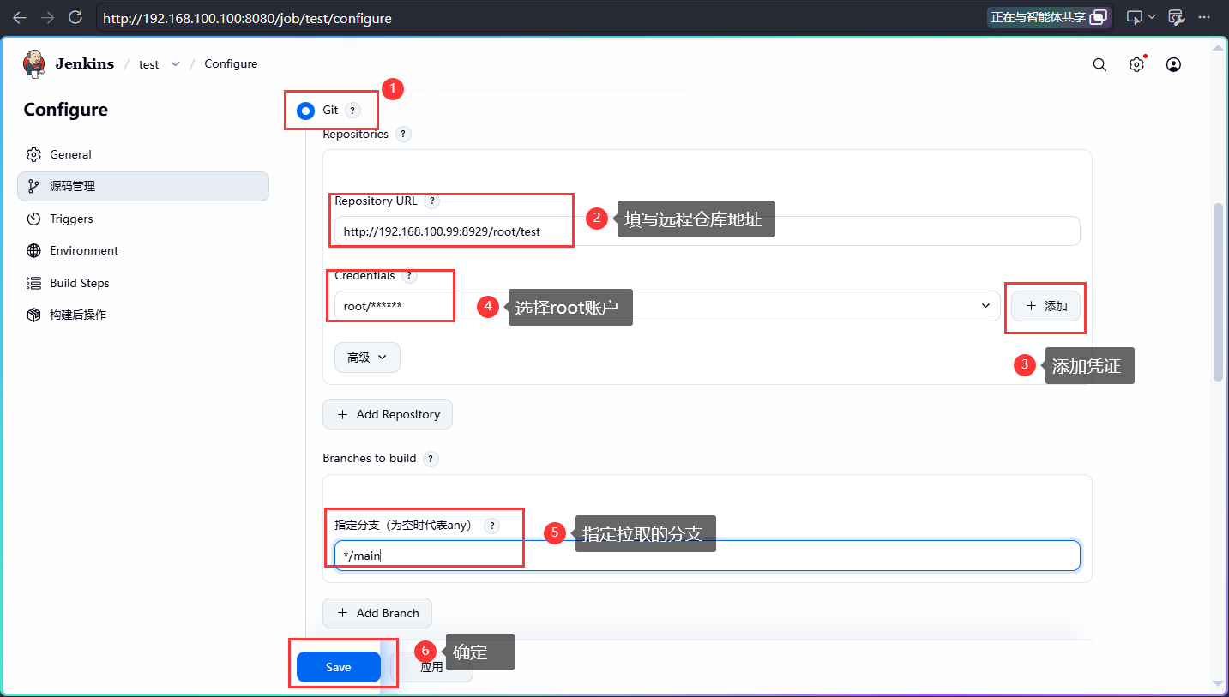Click the branch specifier */main field
Viewport: 1229px width, 697px height.
tap(708, 556)
